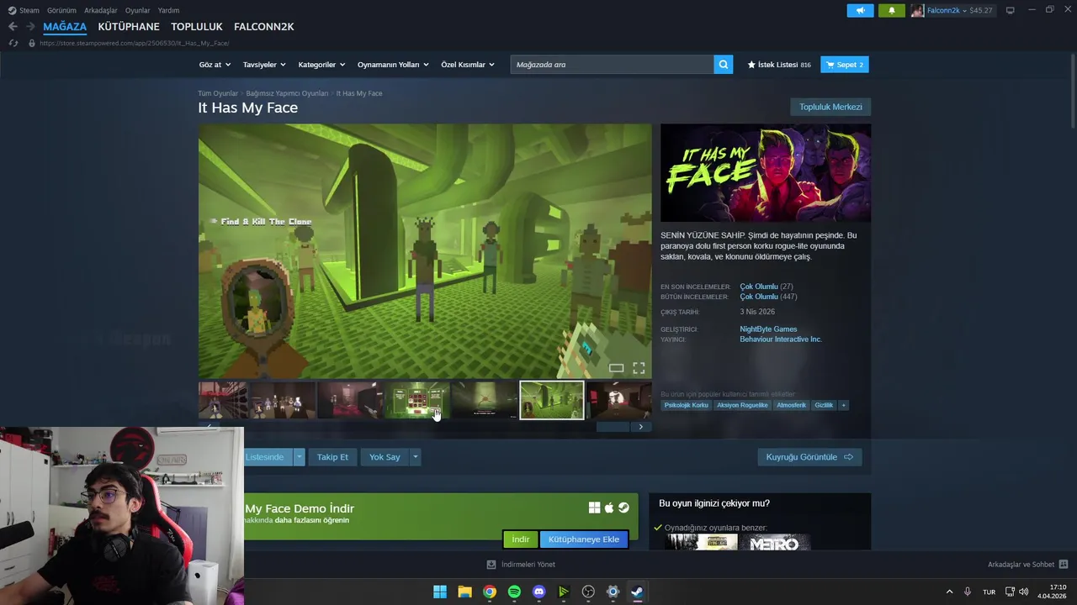Click the Tüm Oyunlar breadcrumb

218,93
